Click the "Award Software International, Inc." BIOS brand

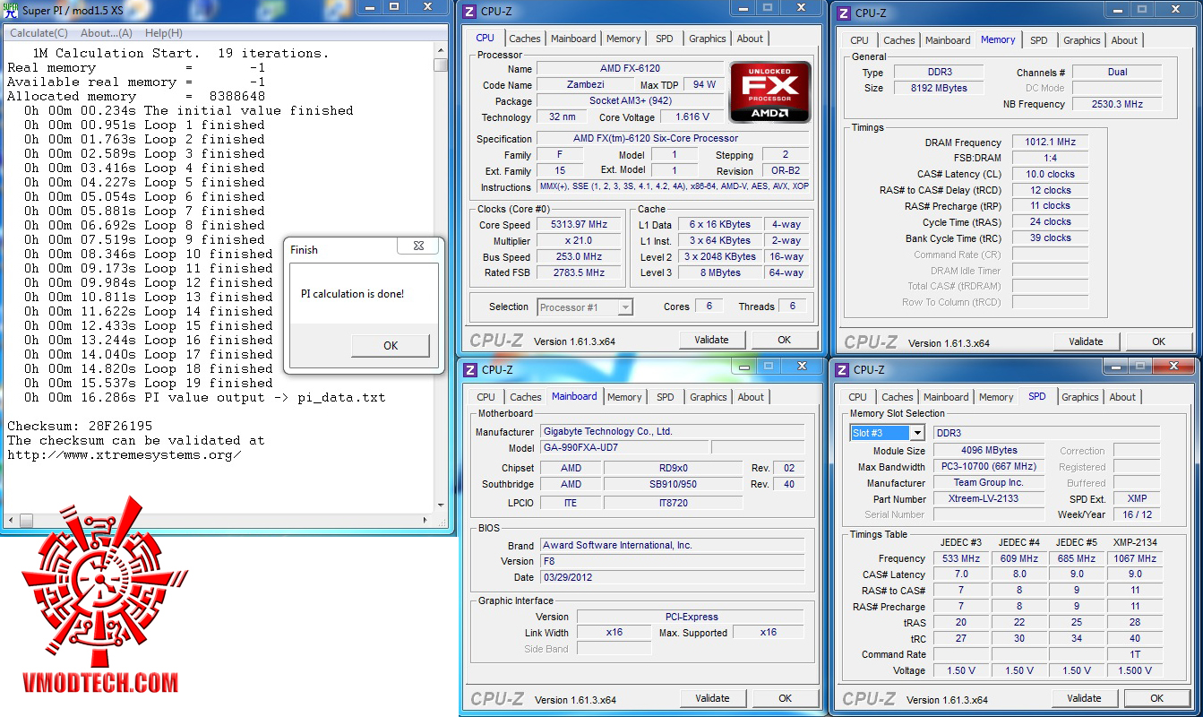672,546
